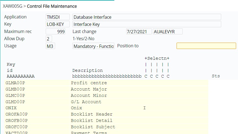The height and width of the screenshot is (134, 238).
Task: Click the Key field showing LOB-KEY
Action: coord(58,24)
